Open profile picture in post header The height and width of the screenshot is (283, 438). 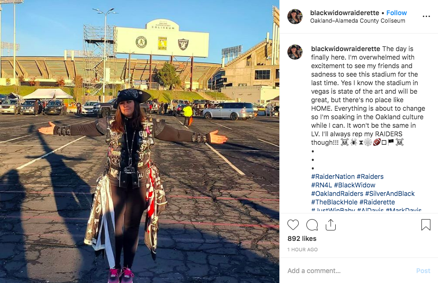coord(295,17)
